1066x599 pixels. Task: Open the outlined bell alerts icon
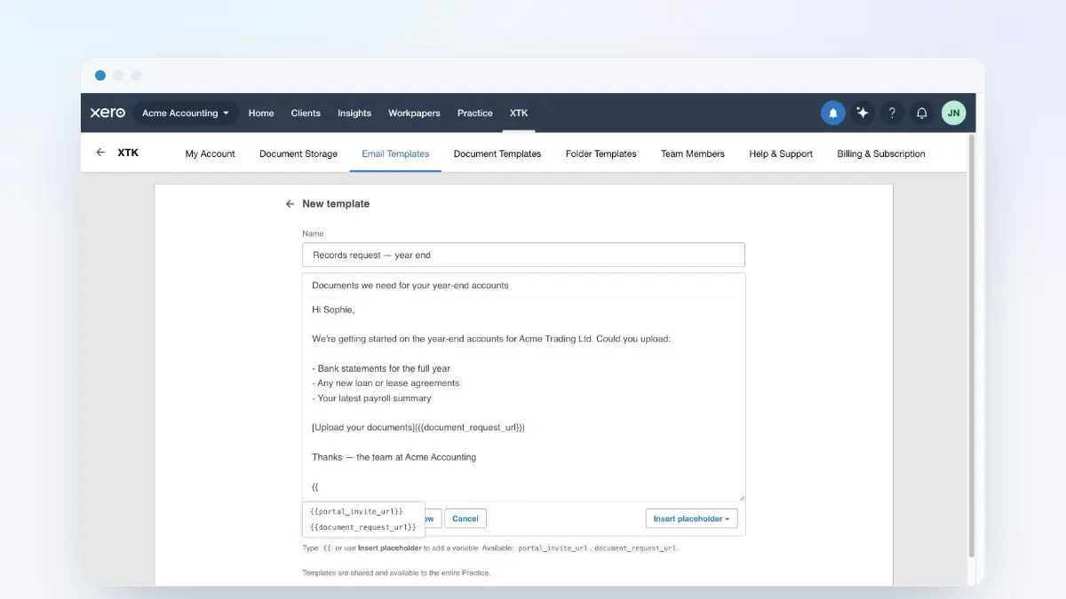tap(922, 113)
